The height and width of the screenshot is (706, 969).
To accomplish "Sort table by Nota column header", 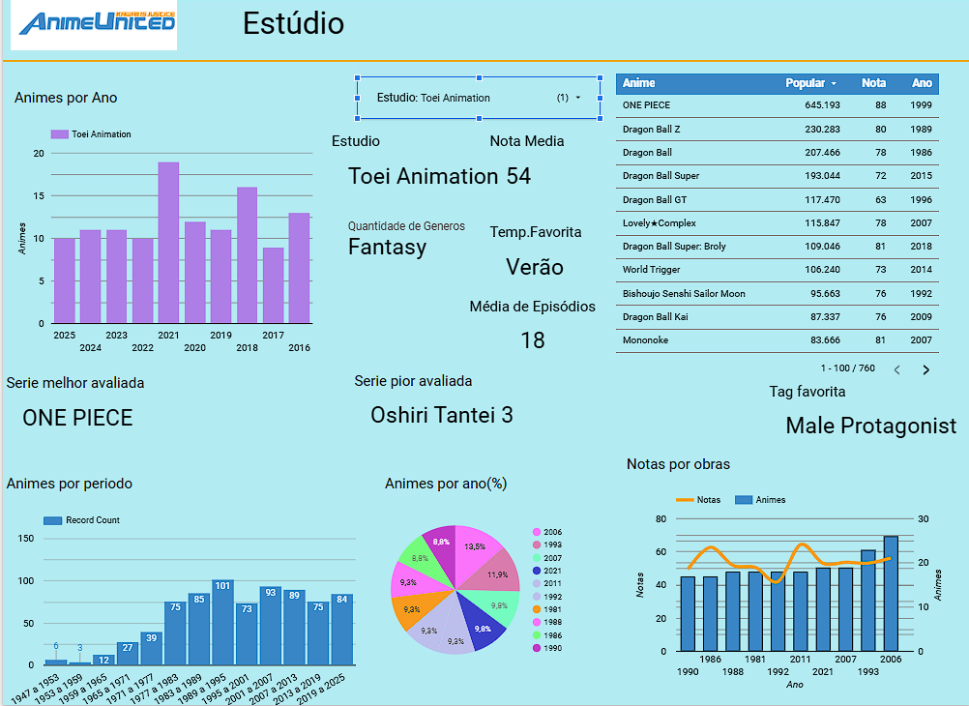I will coord(873,83).
